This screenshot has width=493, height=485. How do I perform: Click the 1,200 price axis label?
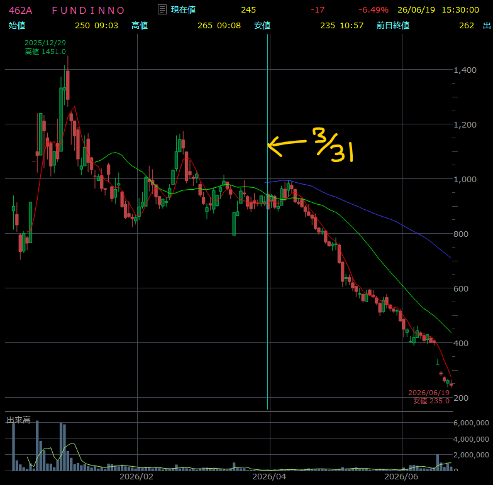coord(465,124)
